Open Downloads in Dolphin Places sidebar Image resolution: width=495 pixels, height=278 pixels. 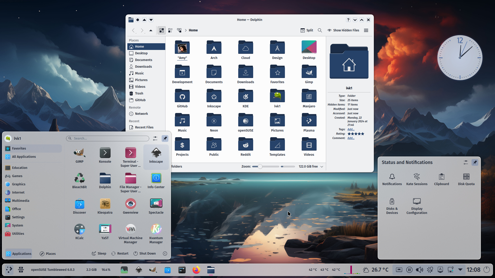click(x=146, y=67)
